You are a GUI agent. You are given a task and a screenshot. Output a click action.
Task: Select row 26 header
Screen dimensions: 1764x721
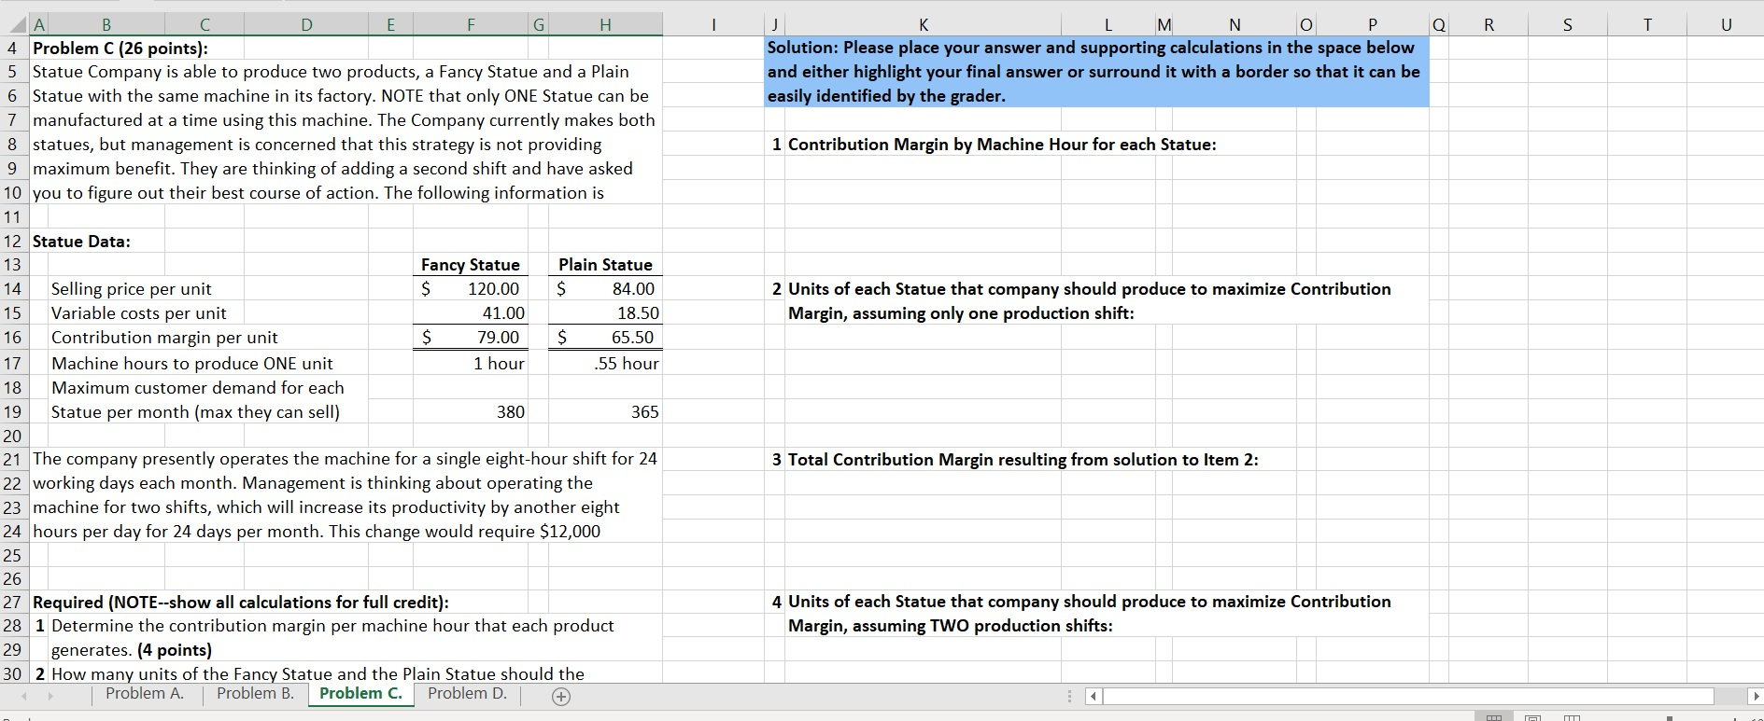13,579
